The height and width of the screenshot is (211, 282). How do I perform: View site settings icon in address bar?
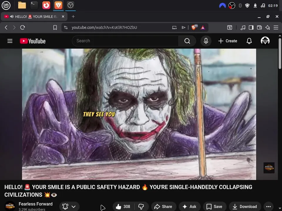pyautogui.click(x=66, y=28)
